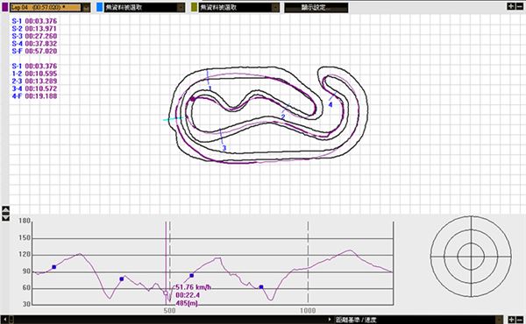This screenshot has height=324, width=526.
Task: Zoom out the track map with top minus icon
Action: pyautogui.click(x=520, y=6)
